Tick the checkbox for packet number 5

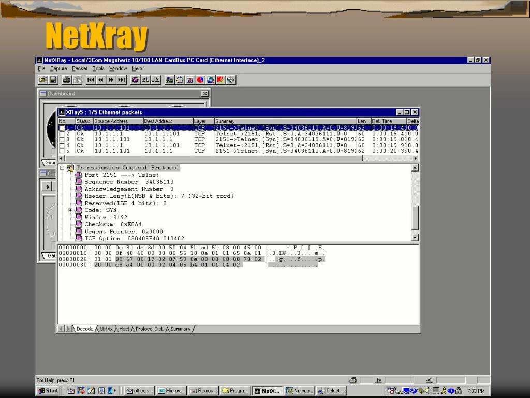coord(62,151)
